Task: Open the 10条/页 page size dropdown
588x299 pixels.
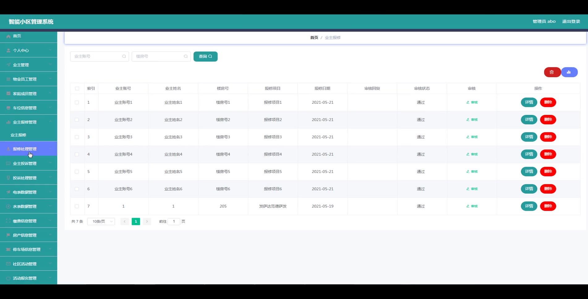Action: [101, 221]
